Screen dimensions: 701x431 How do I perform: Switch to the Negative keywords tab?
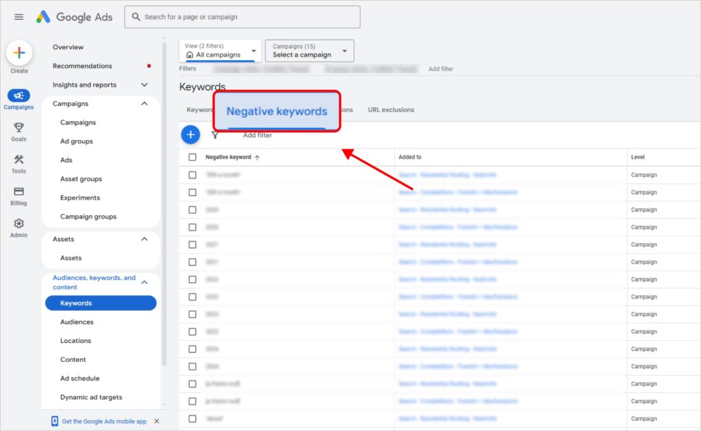(x=277, y=111)
